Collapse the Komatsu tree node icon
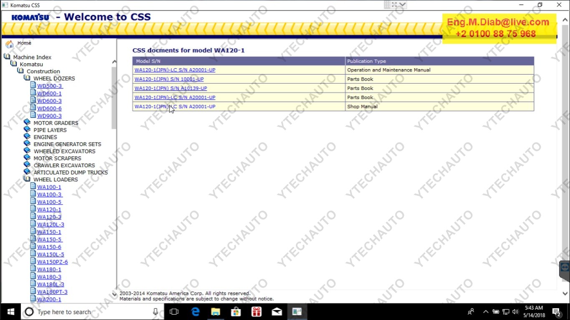Screen dimensions: 570x320 click(x=14, y=64)
